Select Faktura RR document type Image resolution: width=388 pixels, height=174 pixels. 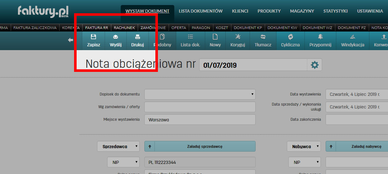pos(96,28)
